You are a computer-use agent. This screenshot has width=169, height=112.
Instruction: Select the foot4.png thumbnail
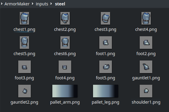point(65,67)
